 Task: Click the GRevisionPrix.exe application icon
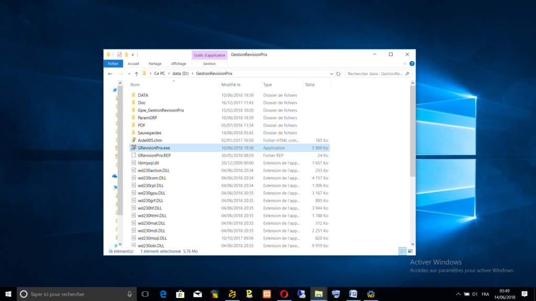click(133, 148)
